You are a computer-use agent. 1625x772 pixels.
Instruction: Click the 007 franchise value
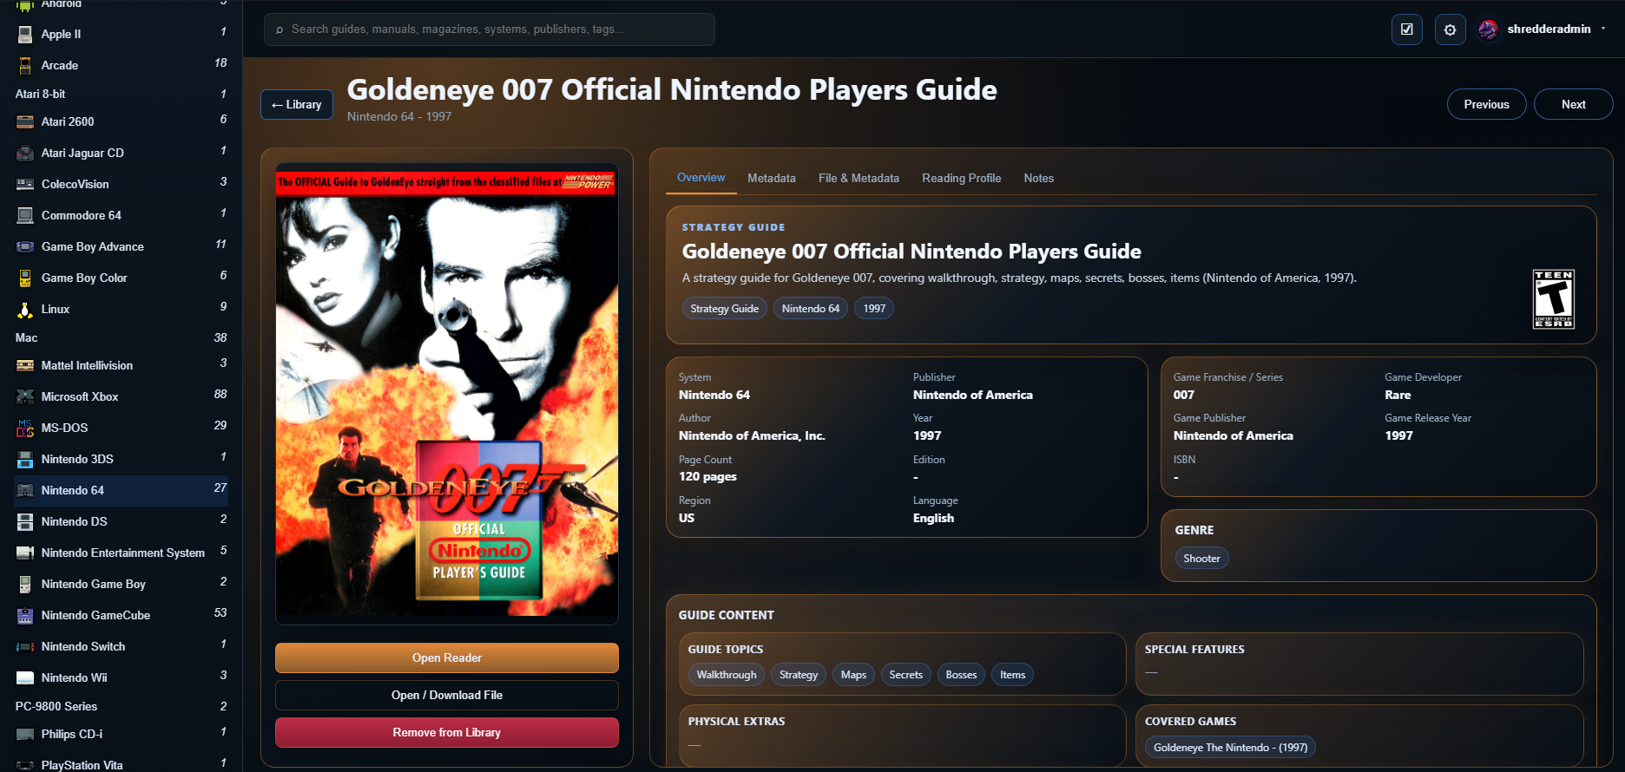click(1184, 395)
